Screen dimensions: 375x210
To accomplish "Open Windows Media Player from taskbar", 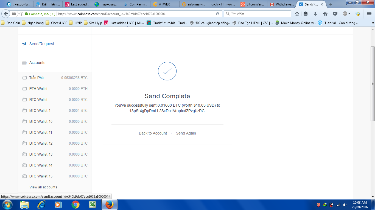I will [x=58, y=205].
